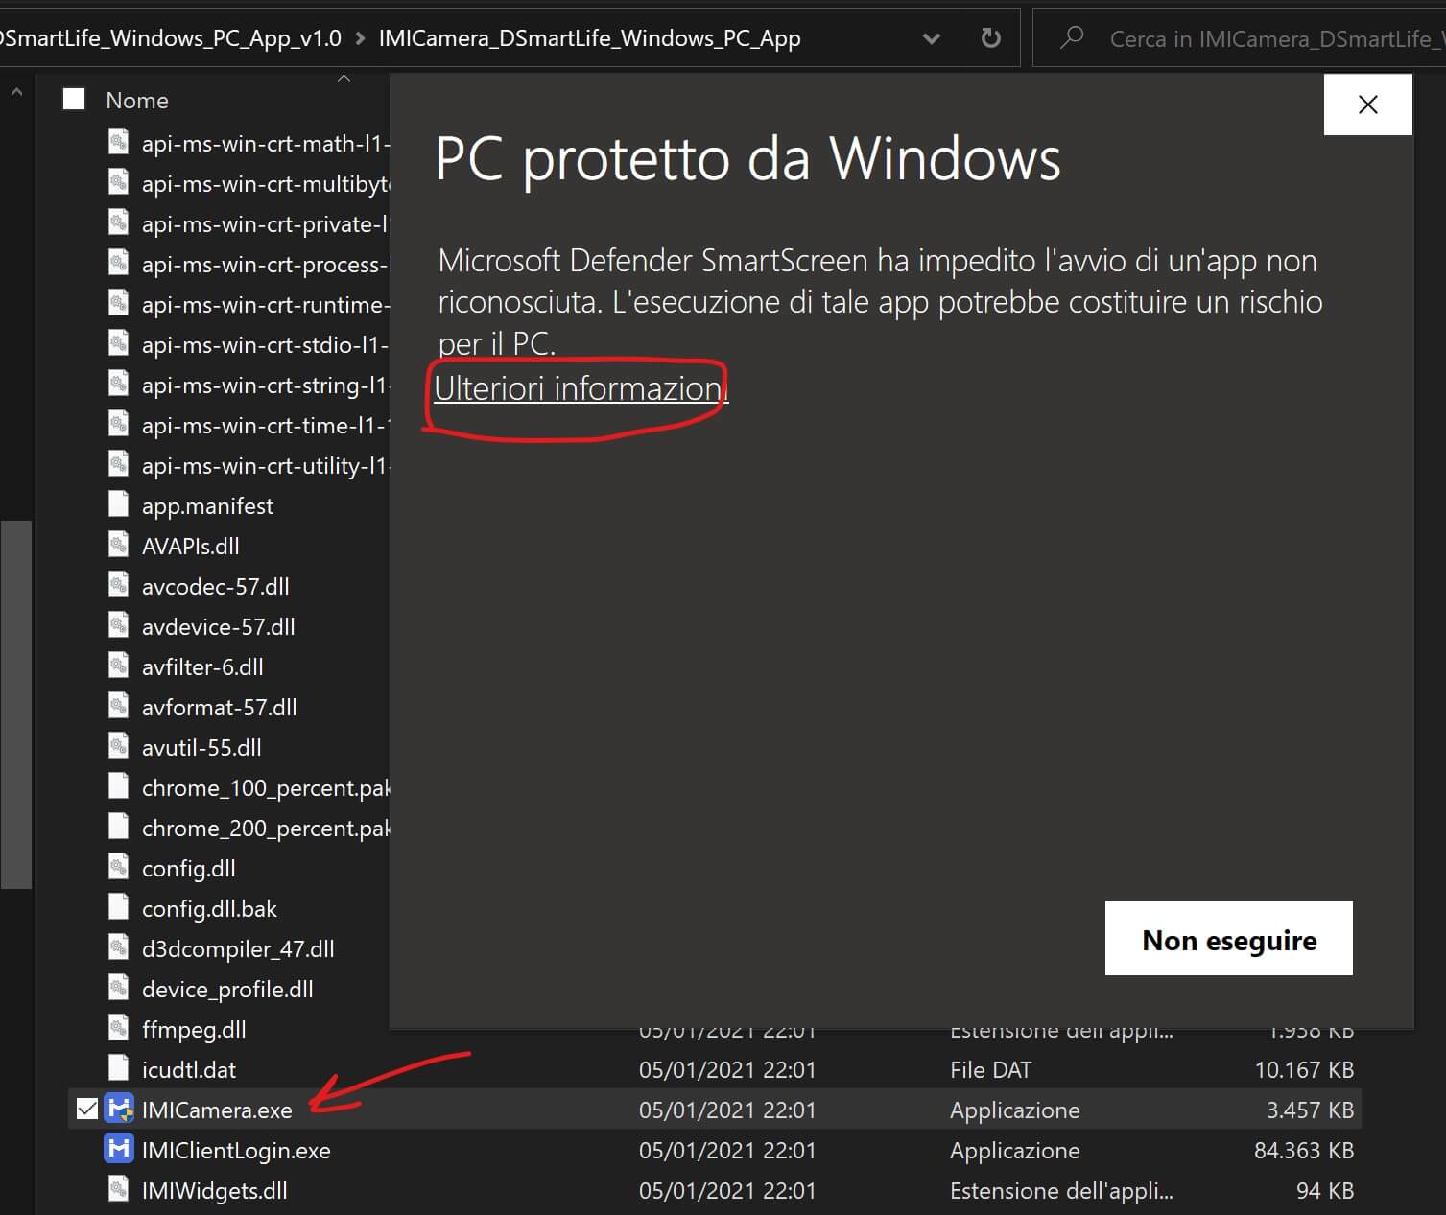Click the app.manifest file icon

coord(118,505)
